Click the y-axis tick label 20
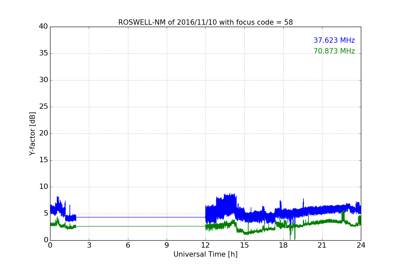Screen dimensions: 401x267 tap(43, 133)
